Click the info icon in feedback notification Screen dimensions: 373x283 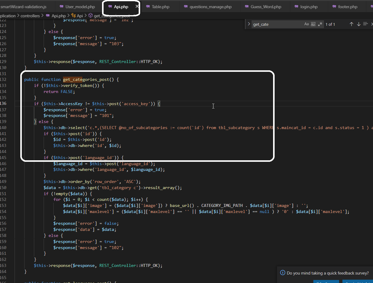282,273
